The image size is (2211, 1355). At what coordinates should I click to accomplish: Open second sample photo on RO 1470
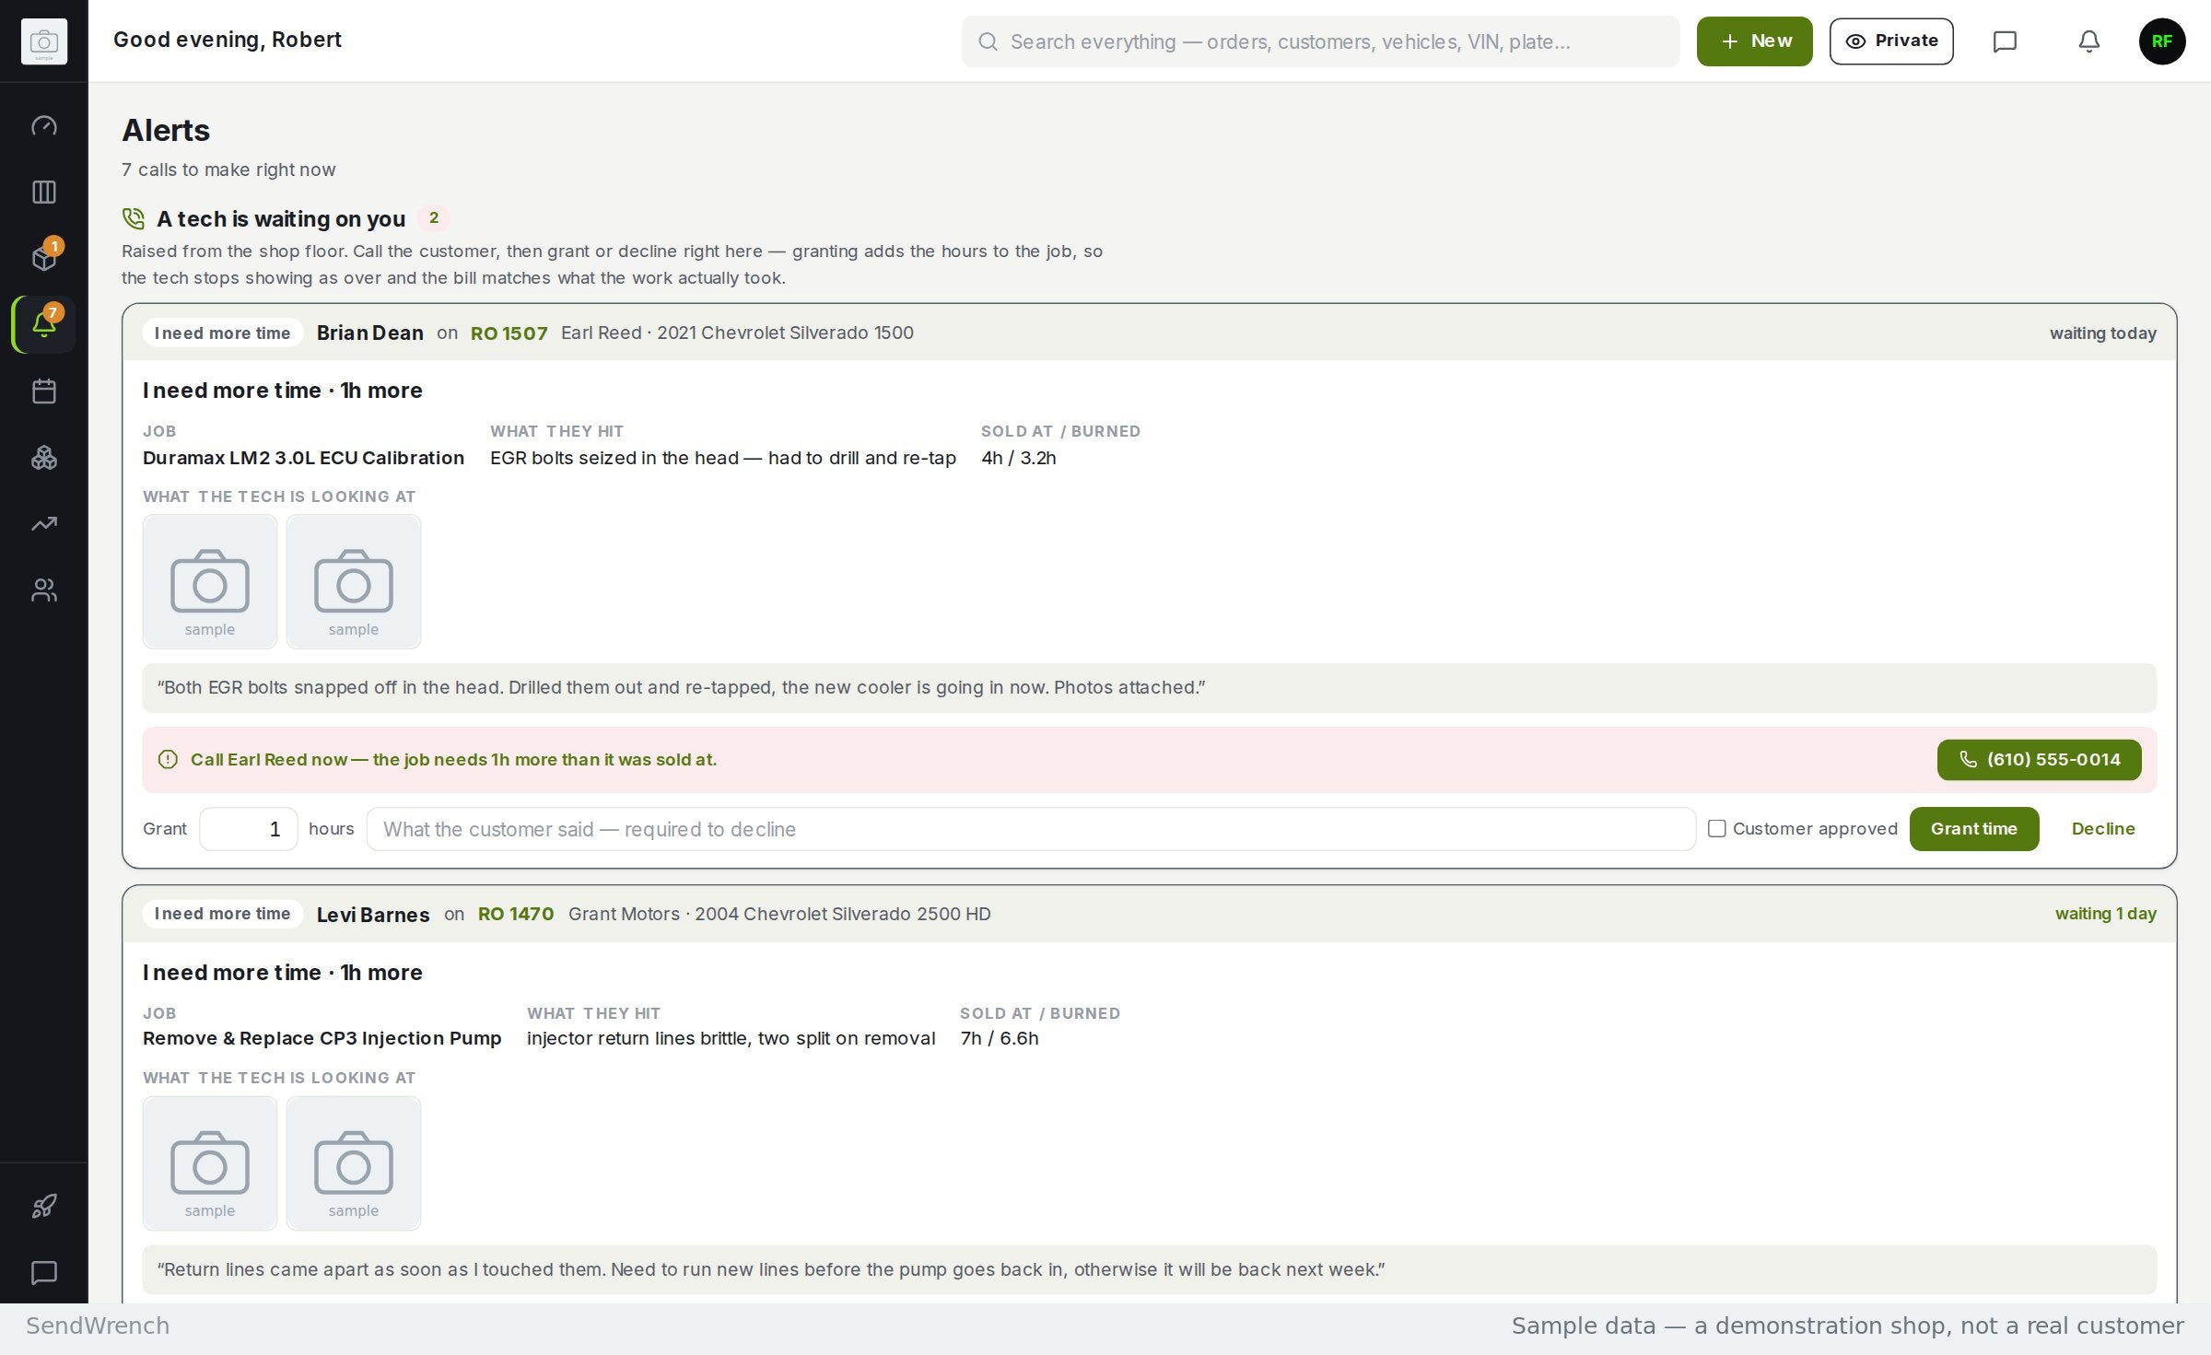(353, 1163)
